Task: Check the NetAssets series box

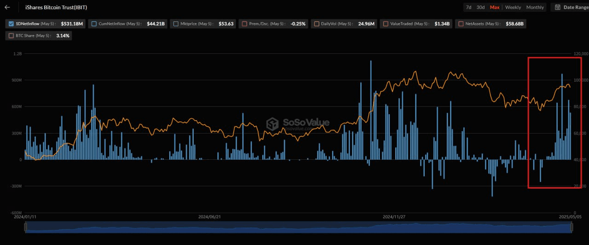Action: coord(461,23)
